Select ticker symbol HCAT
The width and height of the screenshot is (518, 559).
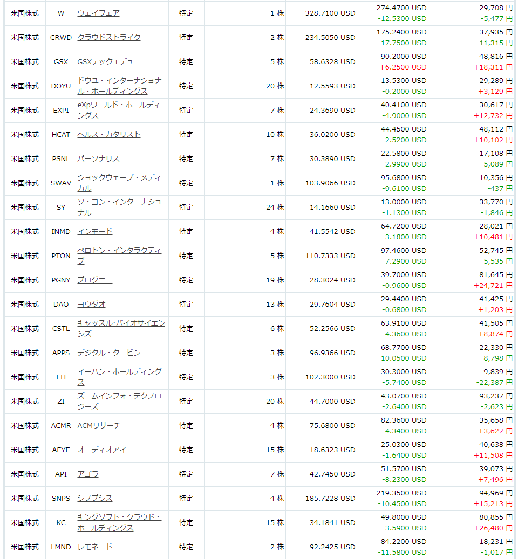click(61, 134)
